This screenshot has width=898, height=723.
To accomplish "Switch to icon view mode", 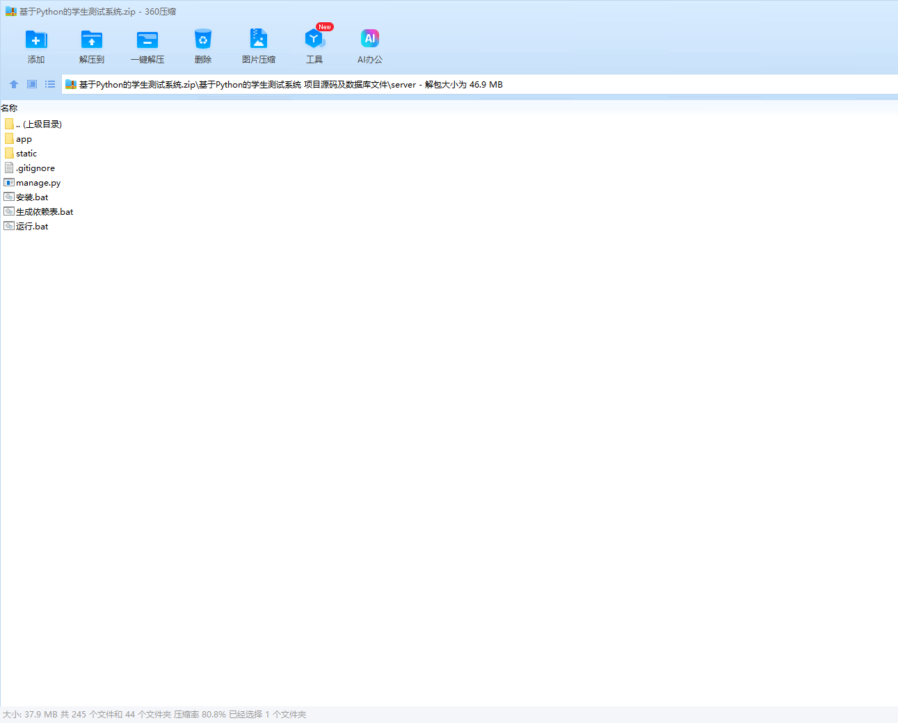I will point(32,84).
